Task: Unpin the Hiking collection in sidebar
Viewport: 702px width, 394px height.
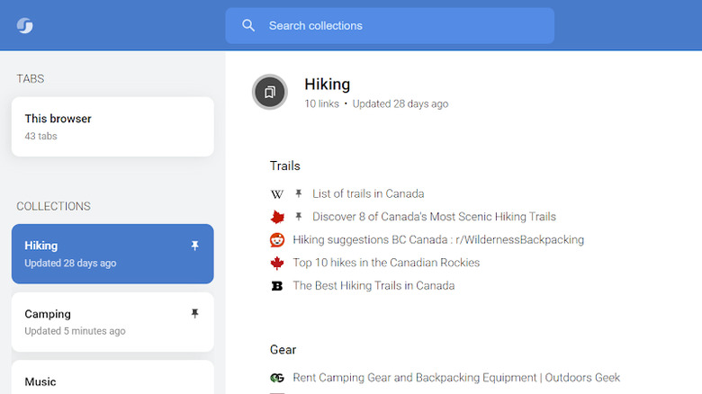Action: 194,246
